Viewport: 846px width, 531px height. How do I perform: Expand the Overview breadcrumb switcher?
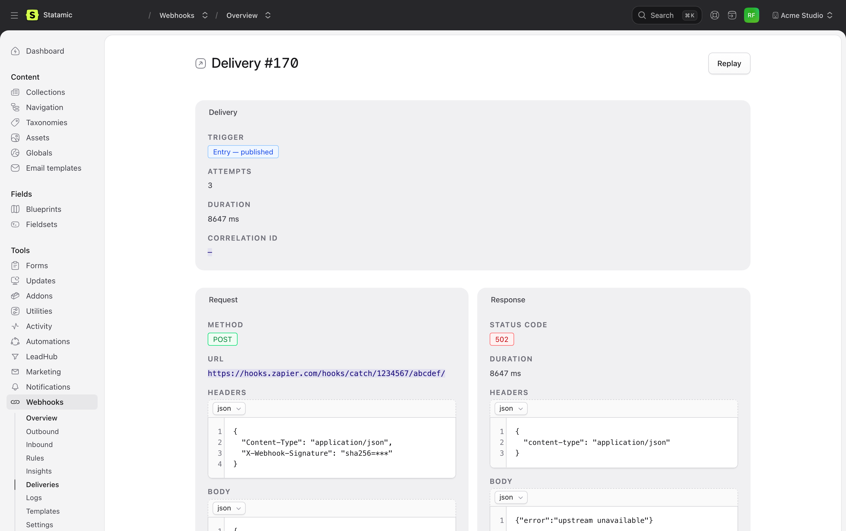[x=268, y=15]
